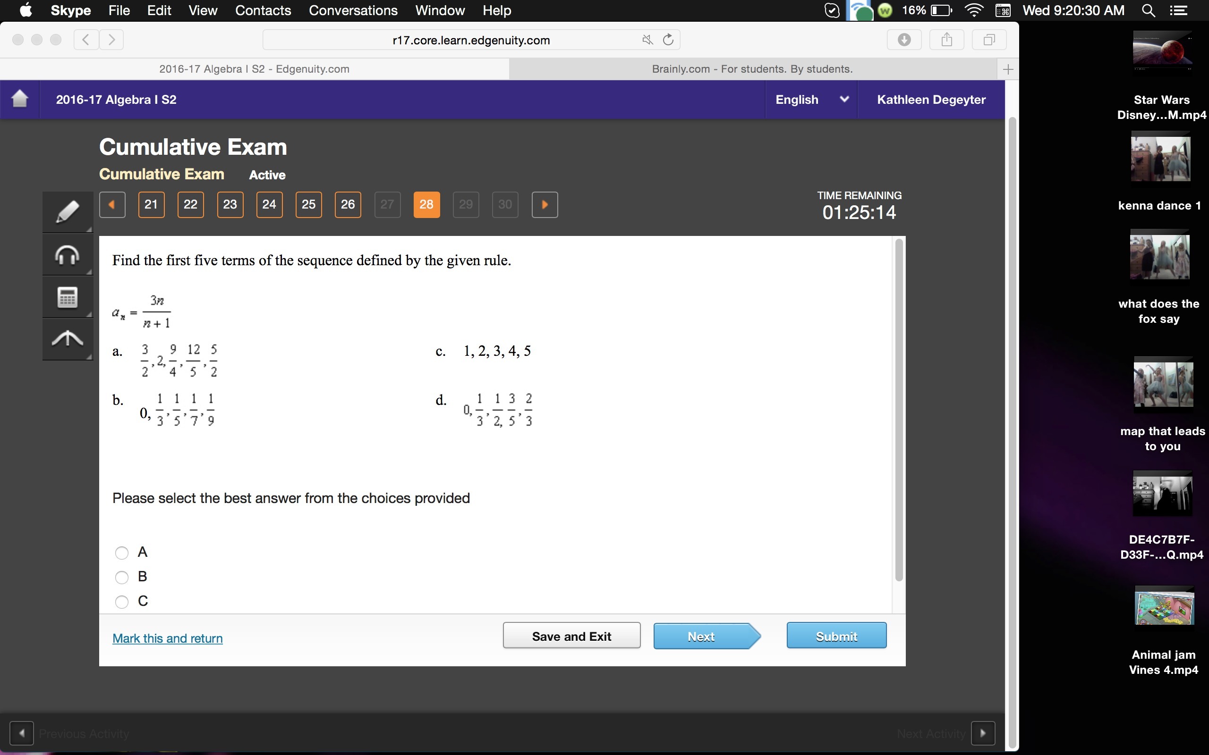Image resolution: width=1209 pixels, height=755 pixels.
Task: Switch to the Brainly.com tab
Action: 752,69
